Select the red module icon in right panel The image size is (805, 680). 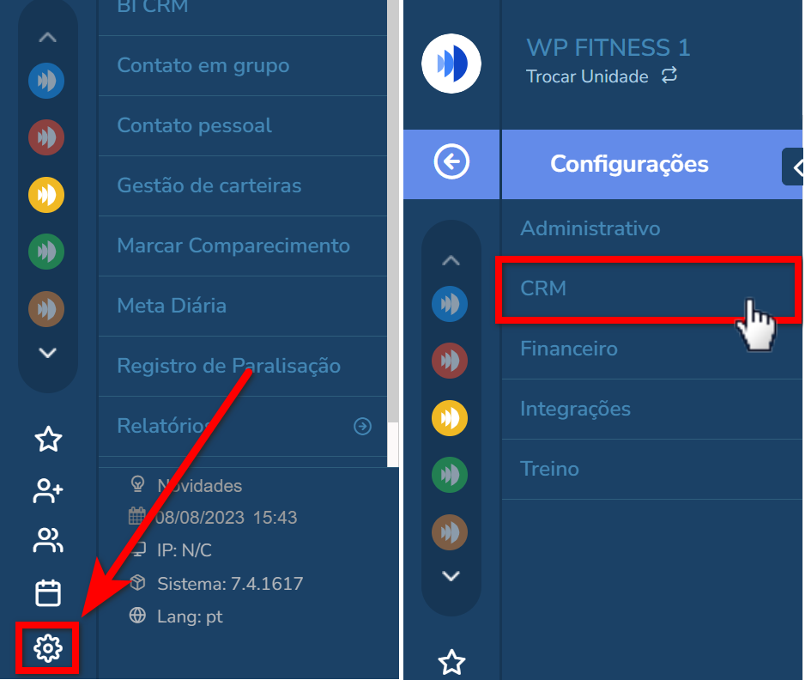click(450, 361)
